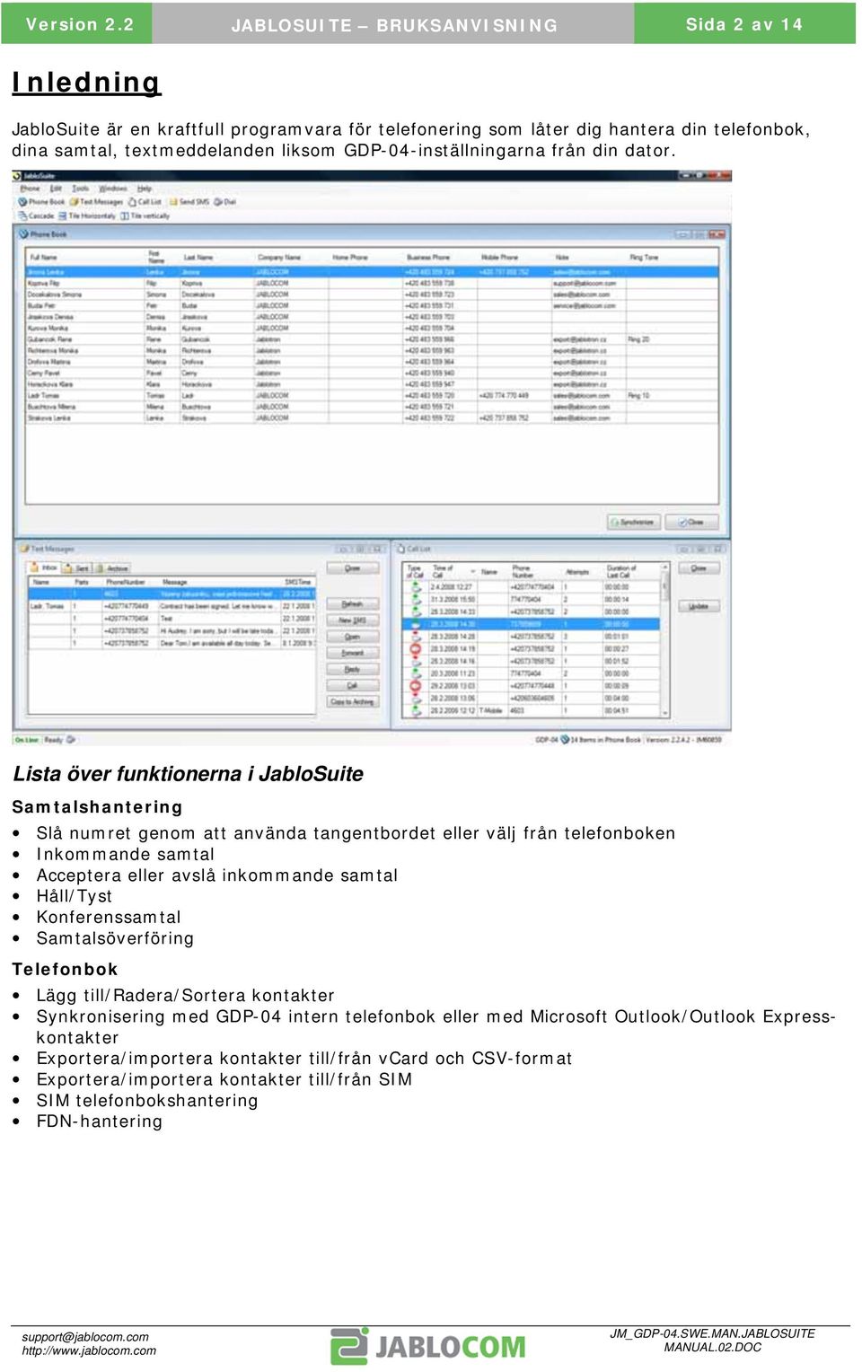Select the Kopriva Filip contact row

pyautogui.click(x=372, y=283)
